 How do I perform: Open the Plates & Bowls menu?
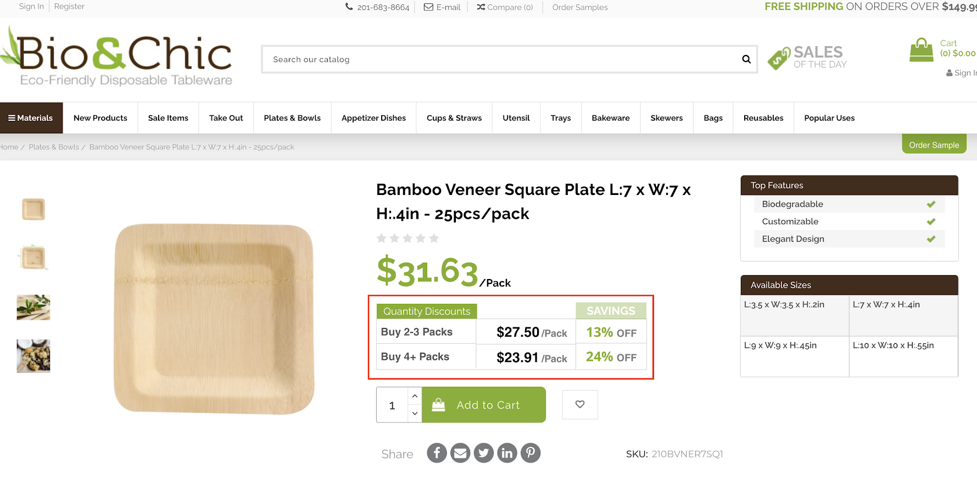pyautogui.click(x=292, y=118)
